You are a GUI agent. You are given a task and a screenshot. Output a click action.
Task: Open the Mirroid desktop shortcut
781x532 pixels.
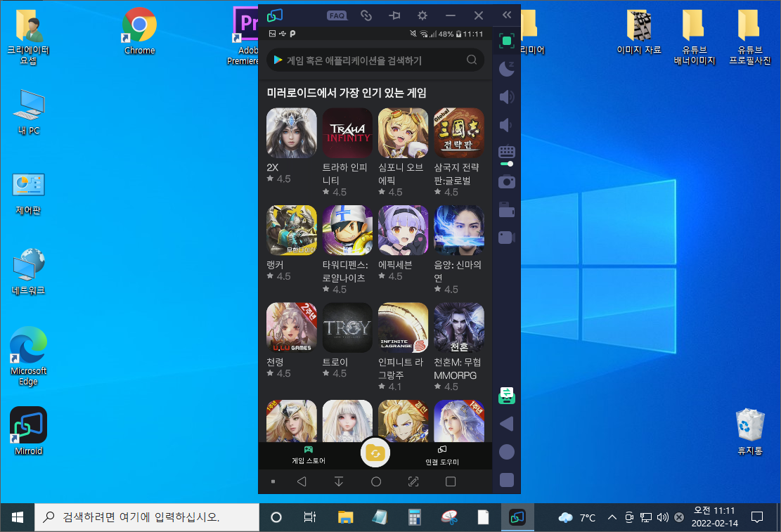pos(28,431)
